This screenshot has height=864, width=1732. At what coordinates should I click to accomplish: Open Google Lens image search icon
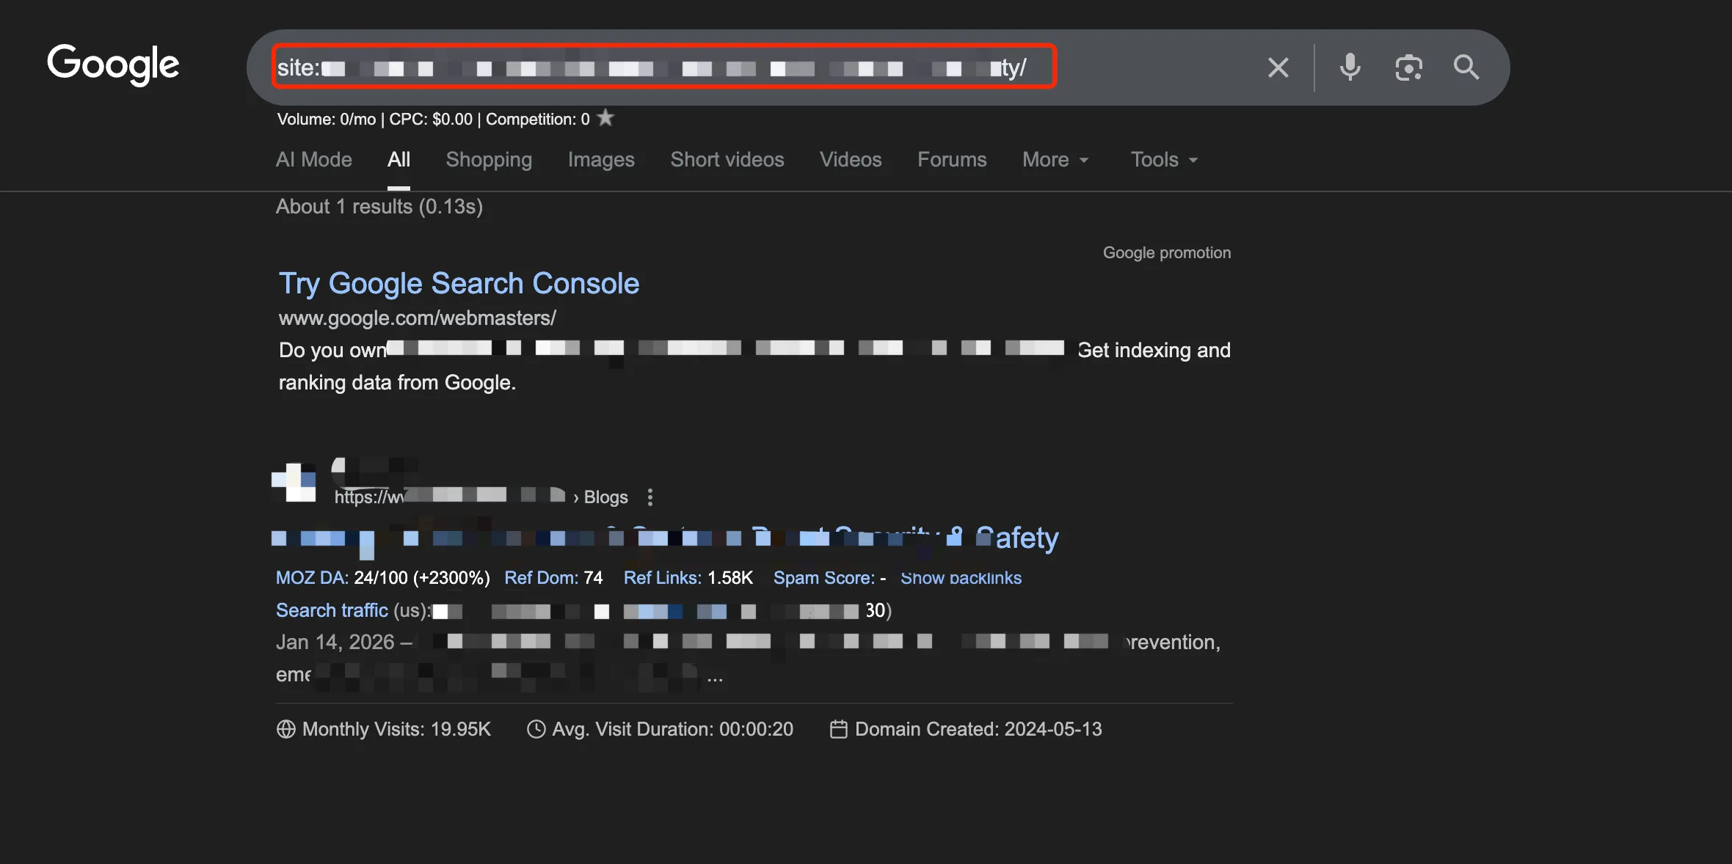[x=1408, y=67]
